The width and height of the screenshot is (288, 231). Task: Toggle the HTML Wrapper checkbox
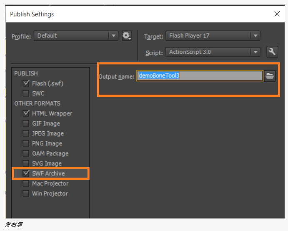(26, 113)
